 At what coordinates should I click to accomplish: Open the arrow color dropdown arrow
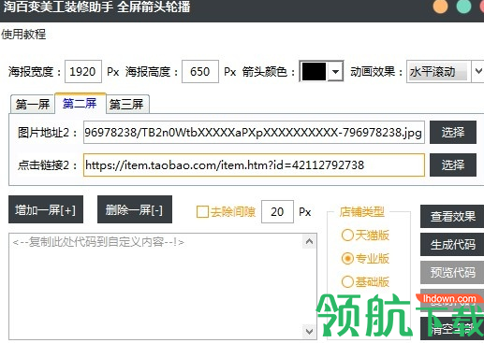(335, 72)
